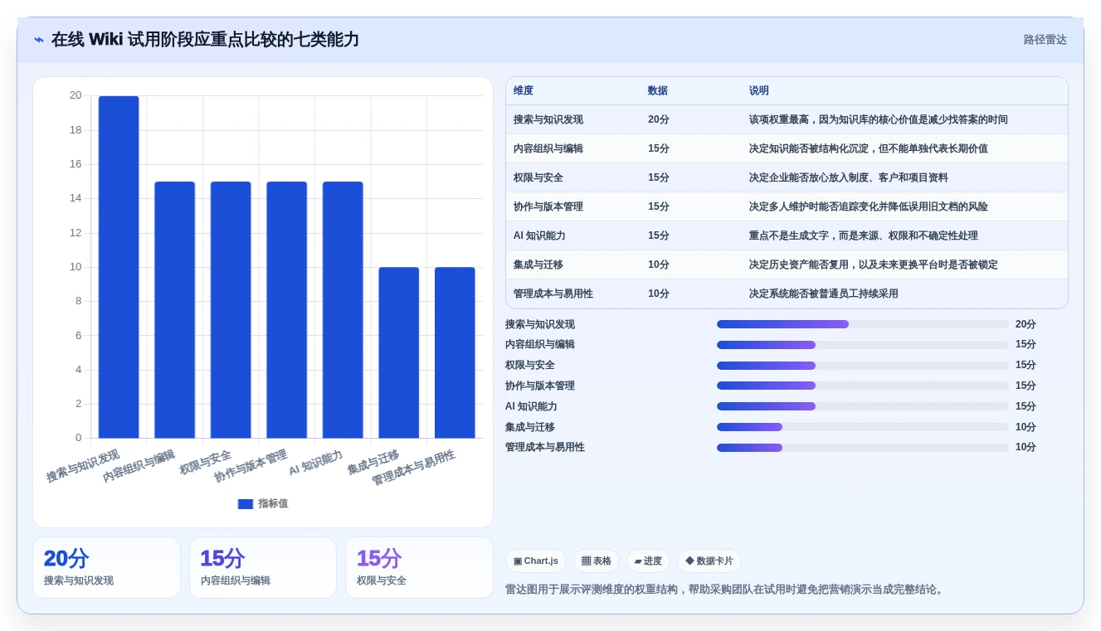Click description 该项权重最高 in table
The height and width of the screenshot is (631, 1101).
pos(879,119)
